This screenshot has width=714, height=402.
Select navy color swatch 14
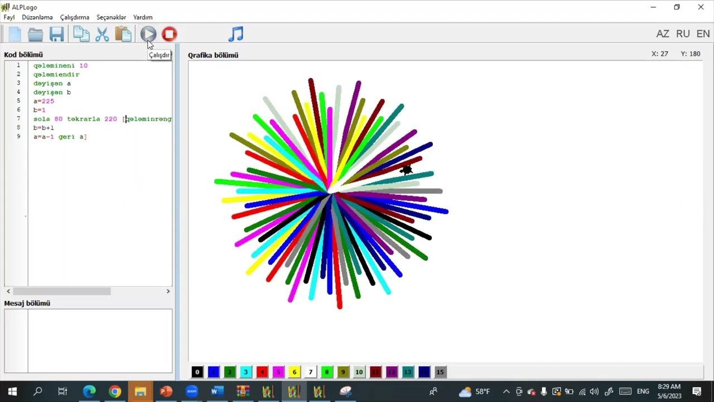[424, 372]
